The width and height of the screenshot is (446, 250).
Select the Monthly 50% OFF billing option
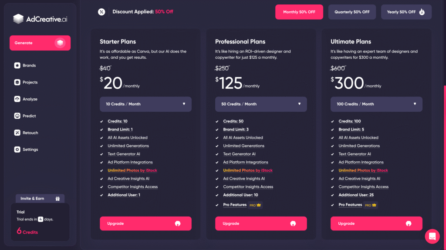(x=299, y=12)
